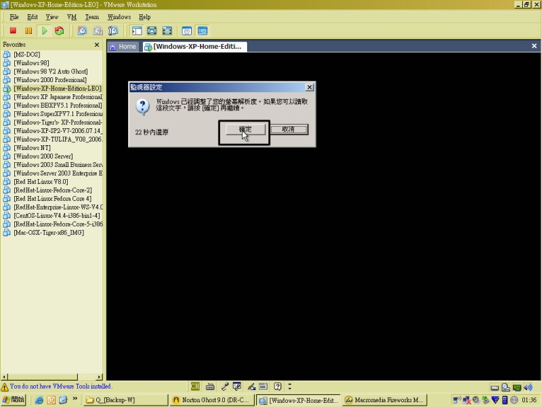Click the CD-ROM device status icon
Viewport: 542px width, 407px height.
[505, 387]
